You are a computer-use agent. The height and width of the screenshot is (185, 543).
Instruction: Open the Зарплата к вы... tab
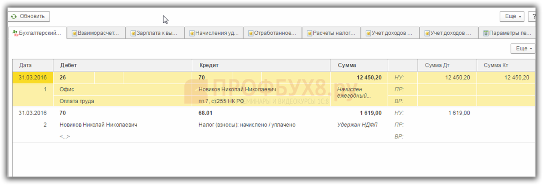(154, 33)
